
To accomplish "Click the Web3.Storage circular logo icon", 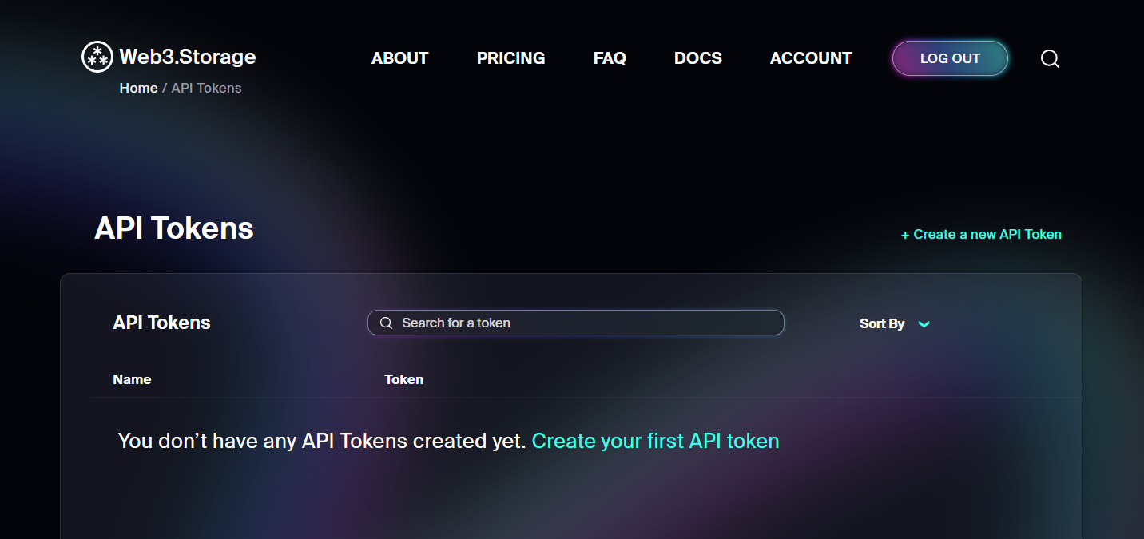I will tap(97, 57).
